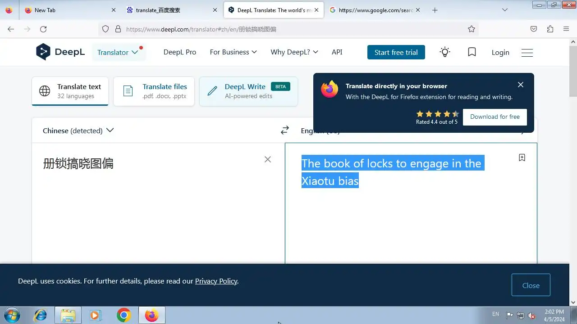Image resolution: width=577 pixels, height=324 pixels.
Task: Open DeepL Pro page
Action: [x=180, y=52]
